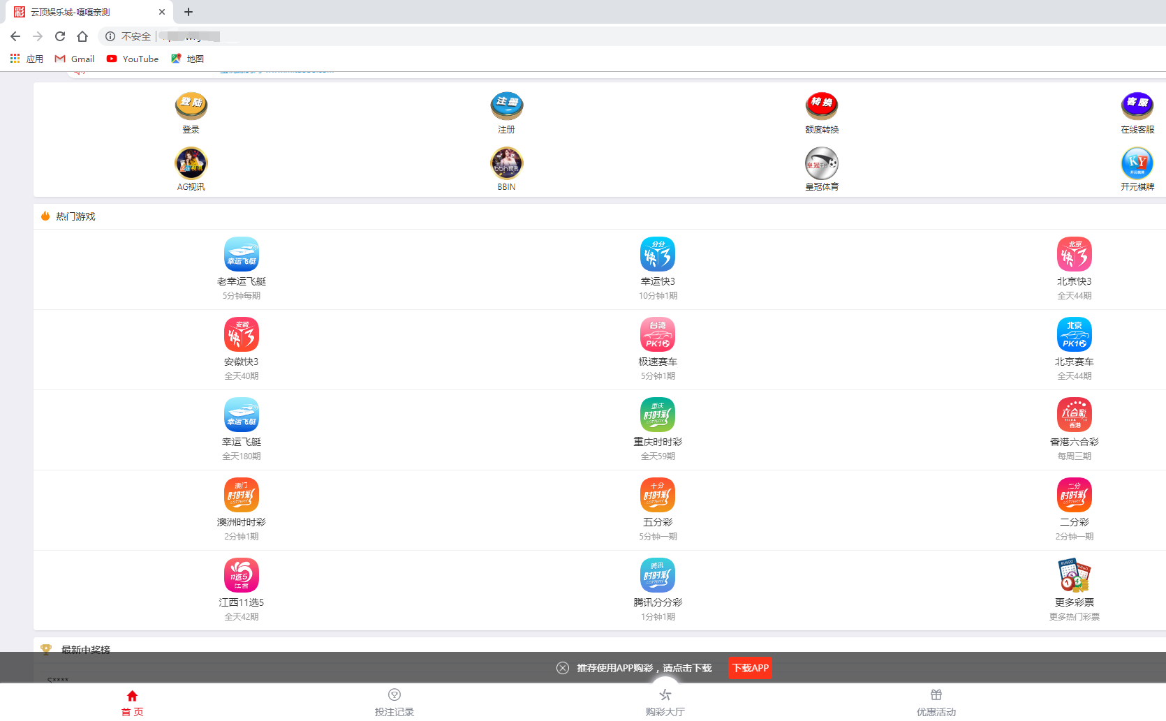Screen dimensions: 1166x721
Task: Click the 热门游戏 section heading
Action: (75, 216)
